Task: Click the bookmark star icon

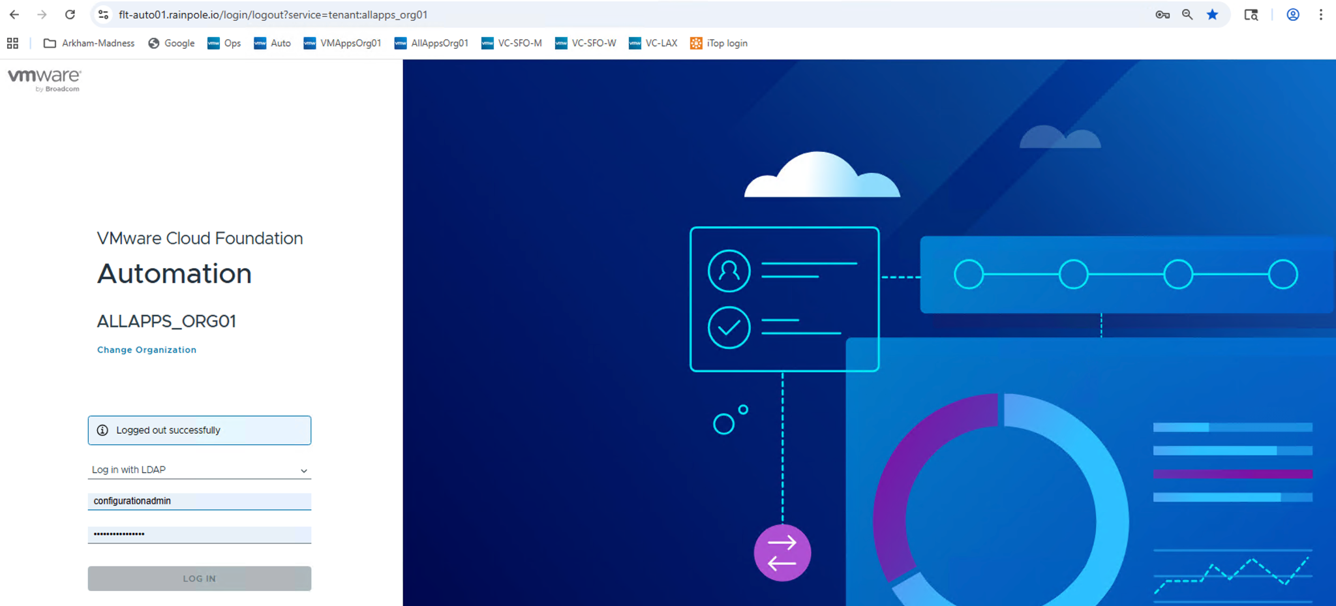Action: [x=1212, y=14]
